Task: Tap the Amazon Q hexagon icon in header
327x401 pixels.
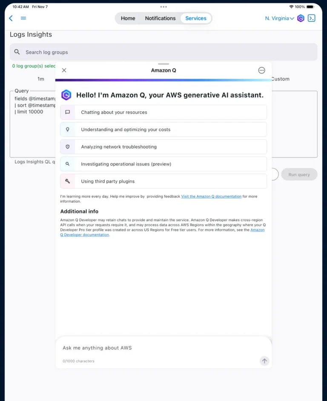Action: coord(301,18)
